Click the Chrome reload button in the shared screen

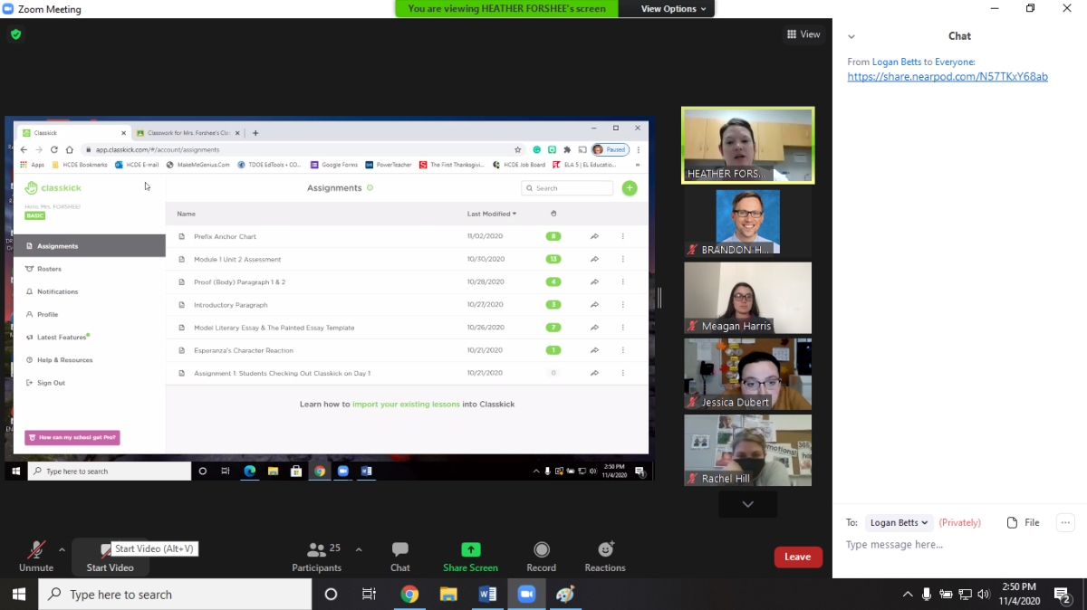pos(54,149)
